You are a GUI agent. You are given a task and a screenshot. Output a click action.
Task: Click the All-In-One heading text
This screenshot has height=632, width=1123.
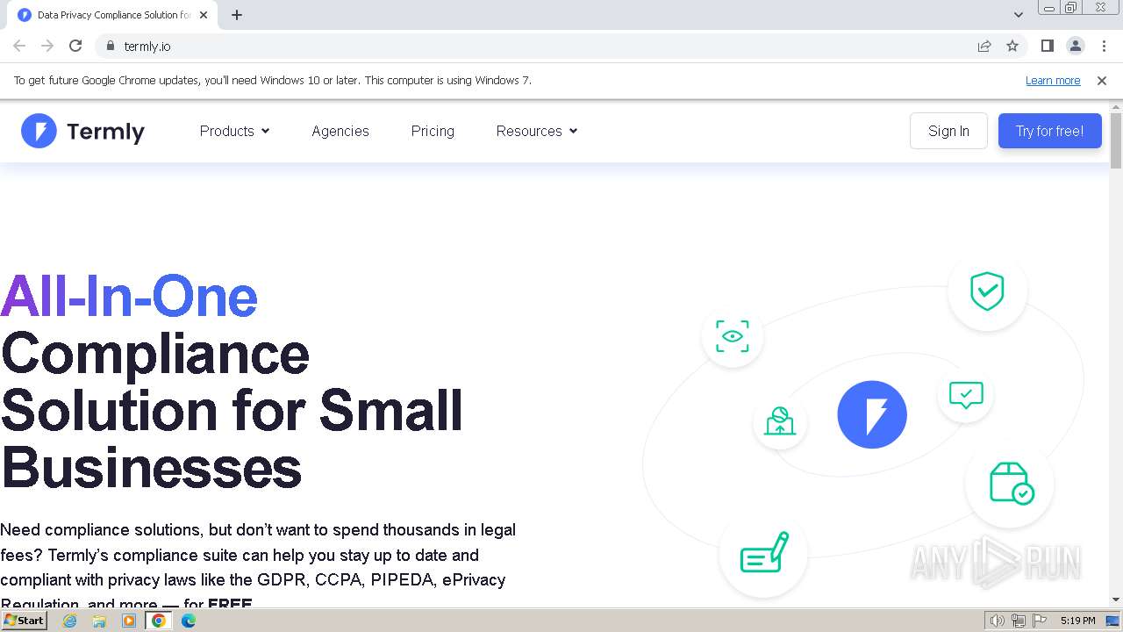coord(129,297)
